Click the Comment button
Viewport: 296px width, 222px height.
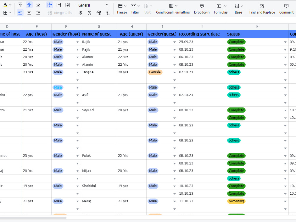[x=286, y=9]
